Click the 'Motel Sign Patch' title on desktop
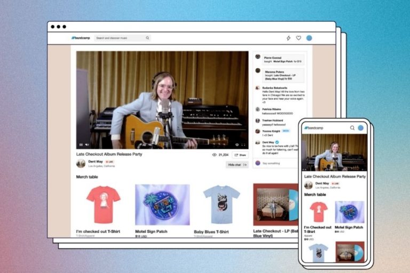The width and height of the screenshot is (410, 273). (x=151, y=231)
